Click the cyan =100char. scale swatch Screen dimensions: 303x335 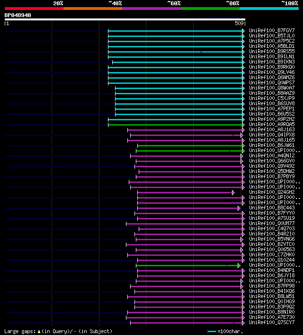pos(212,332)
